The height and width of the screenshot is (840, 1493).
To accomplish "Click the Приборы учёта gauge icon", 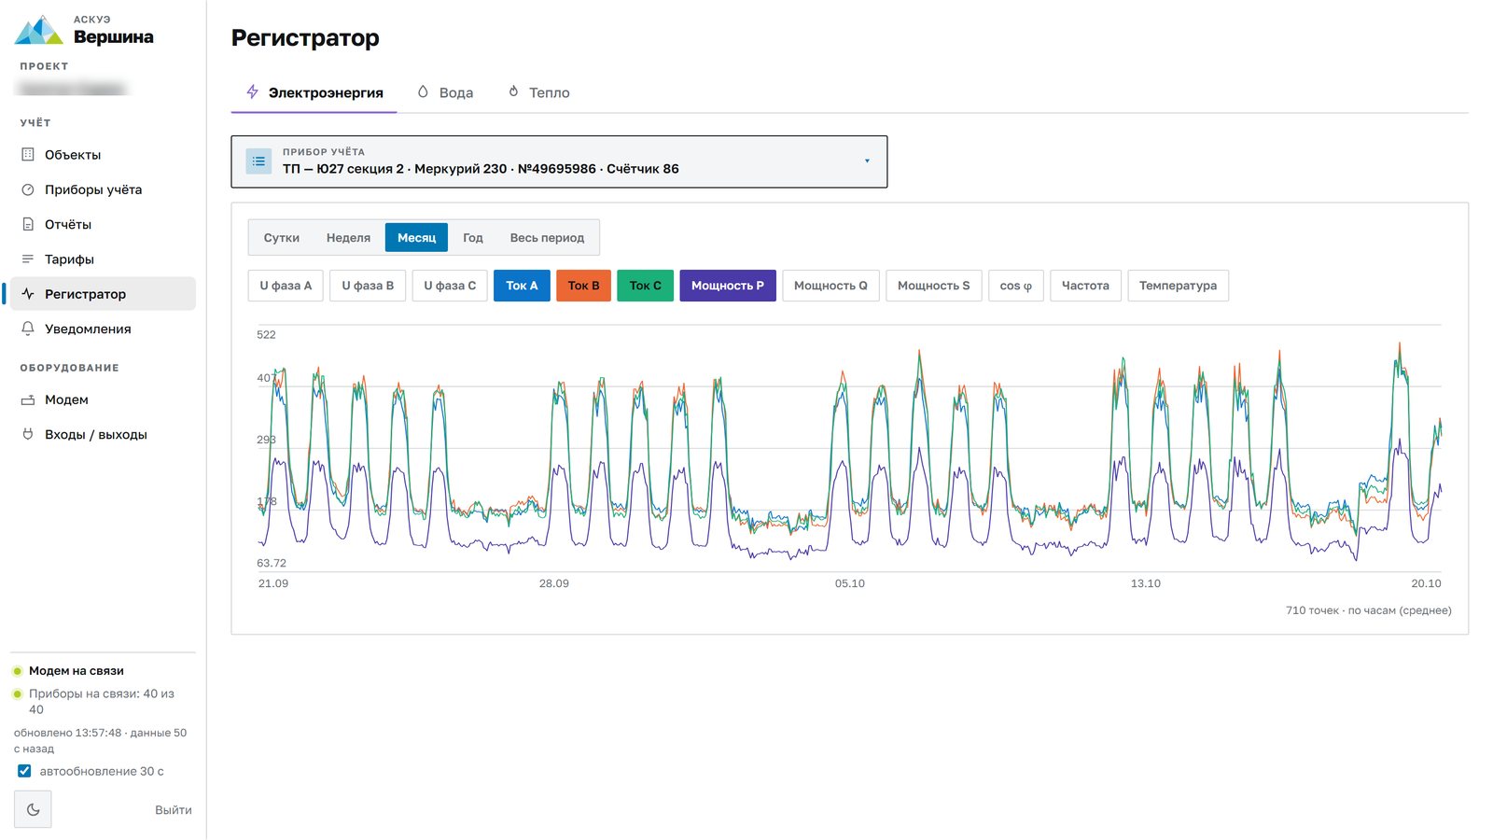I will point(28,189).
